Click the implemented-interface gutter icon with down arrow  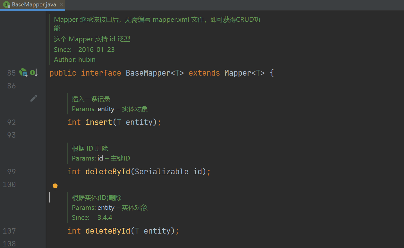pos(34,73)
